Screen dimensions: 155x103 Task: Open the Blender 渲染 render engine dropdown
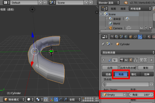108,3
